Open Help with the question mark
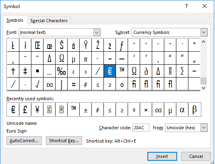 [186, 6]
